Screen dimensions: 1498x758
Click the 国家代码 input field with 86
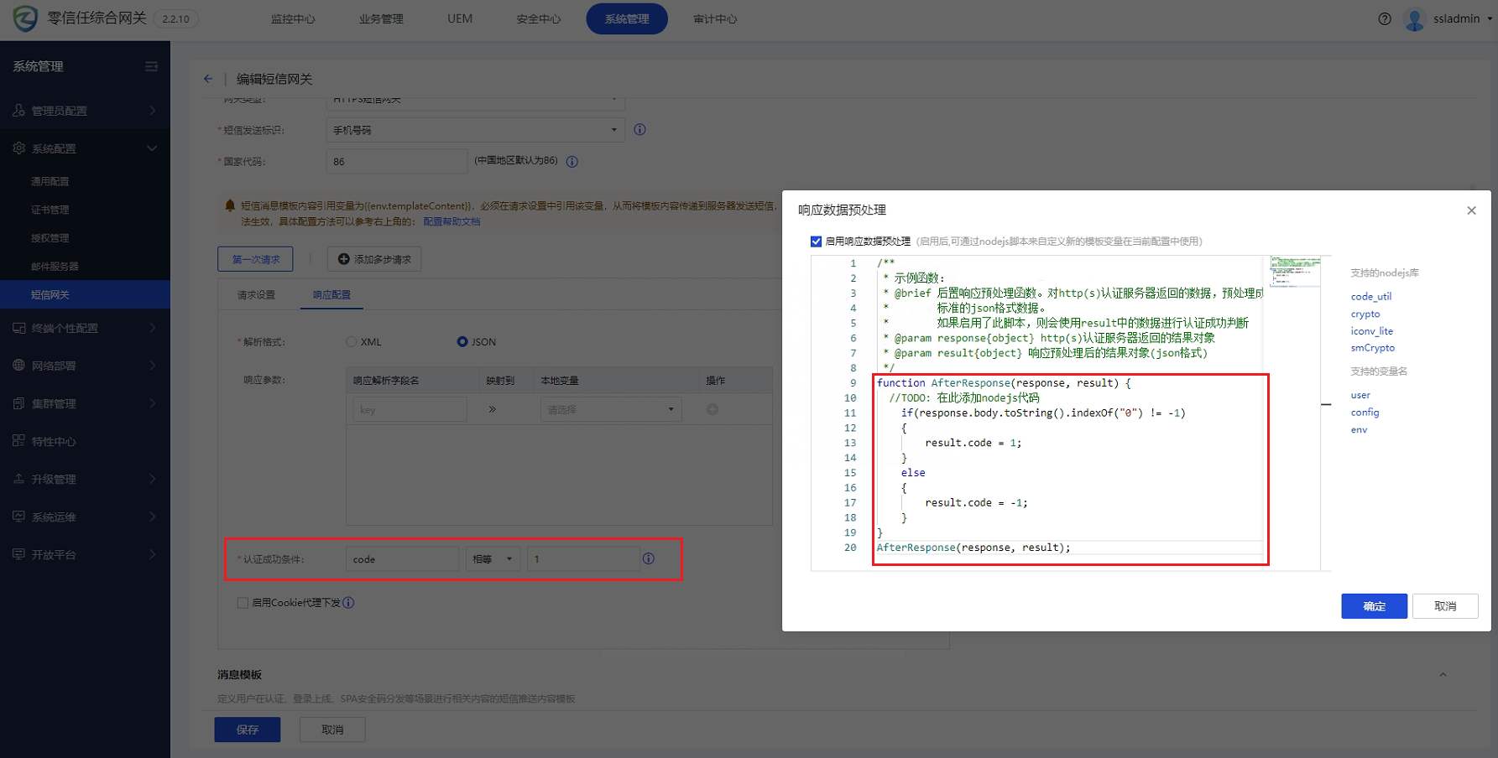tap(397, 161)
